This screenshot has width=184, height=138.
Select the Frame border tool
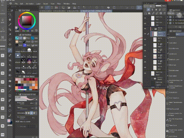(x=10, y=96)
